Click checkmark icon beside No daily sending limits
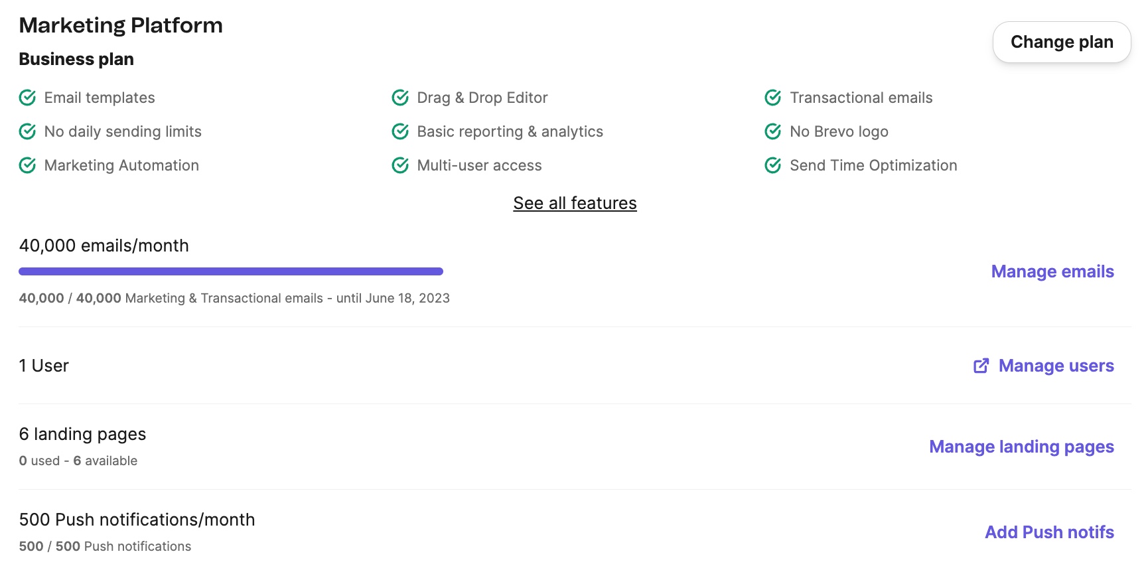Viewport: 1148px width, 580px height. (27, 131)
